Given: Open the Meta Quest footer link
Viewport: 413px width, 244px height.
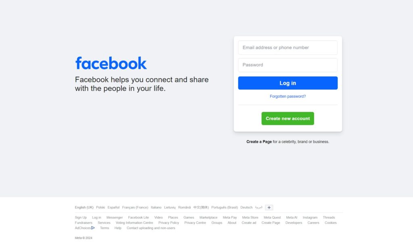Looking at the screenshot, I should [272, 217].
